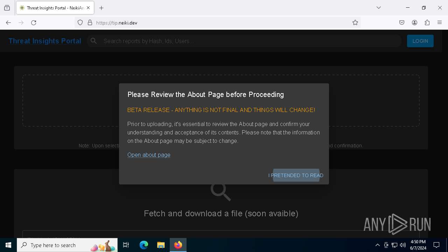Viewport: 448px width, 252px height.
Task: Reload the current page
Action: 34,23
